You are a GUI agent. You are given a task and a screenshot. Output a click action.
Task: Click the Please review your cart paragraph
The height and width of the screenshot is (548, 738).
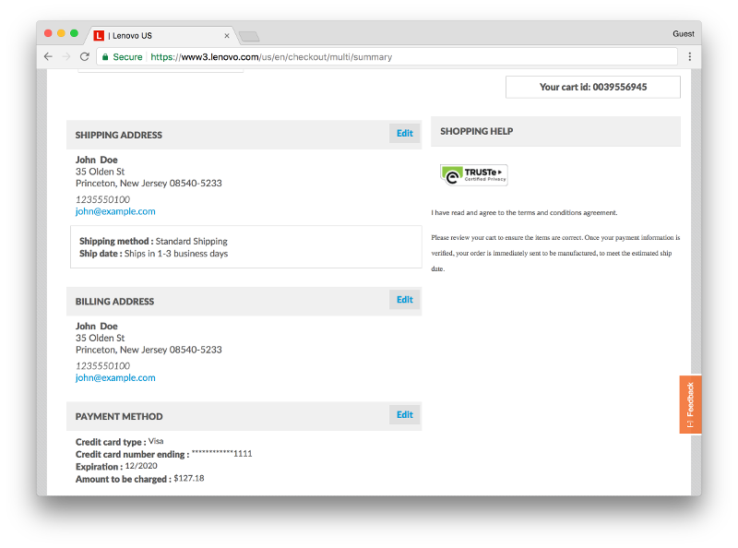tap(555, 254)
